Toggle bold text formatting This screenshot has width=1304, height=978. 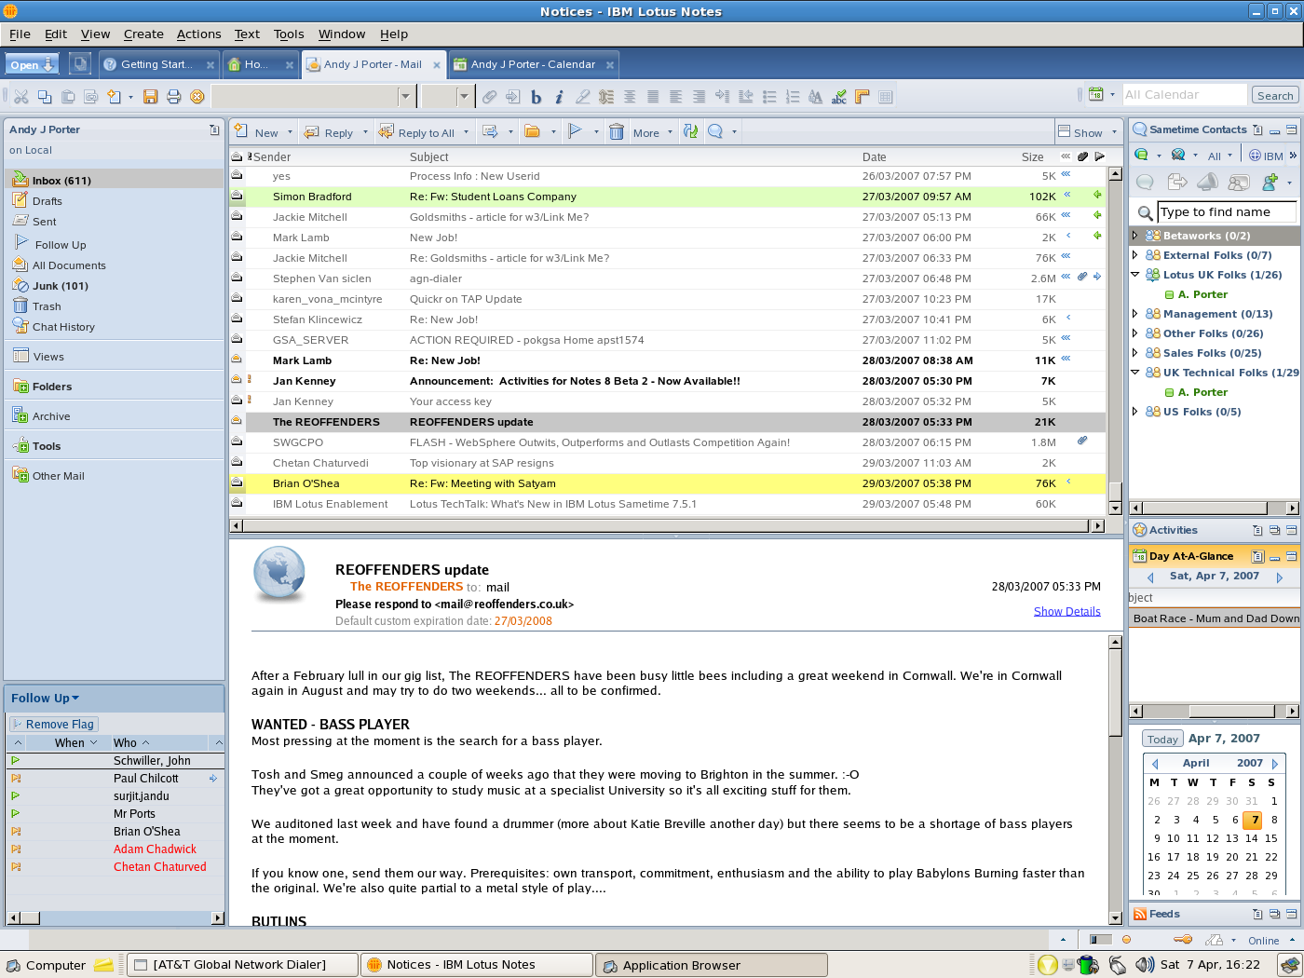[536, 96]
